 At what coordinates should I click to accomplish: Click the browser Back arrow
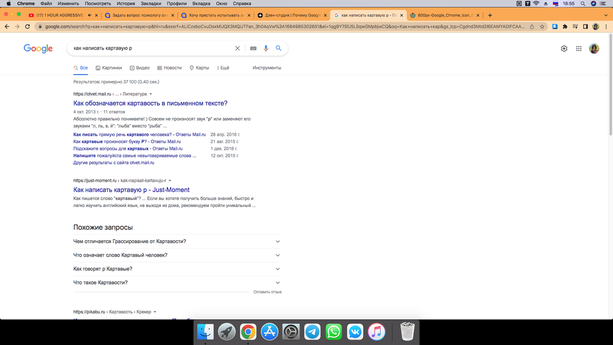(x=6, y=26)
